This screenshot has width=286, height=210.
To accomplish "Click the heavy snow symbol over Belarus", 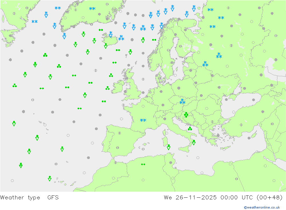I will coord(205,64).
